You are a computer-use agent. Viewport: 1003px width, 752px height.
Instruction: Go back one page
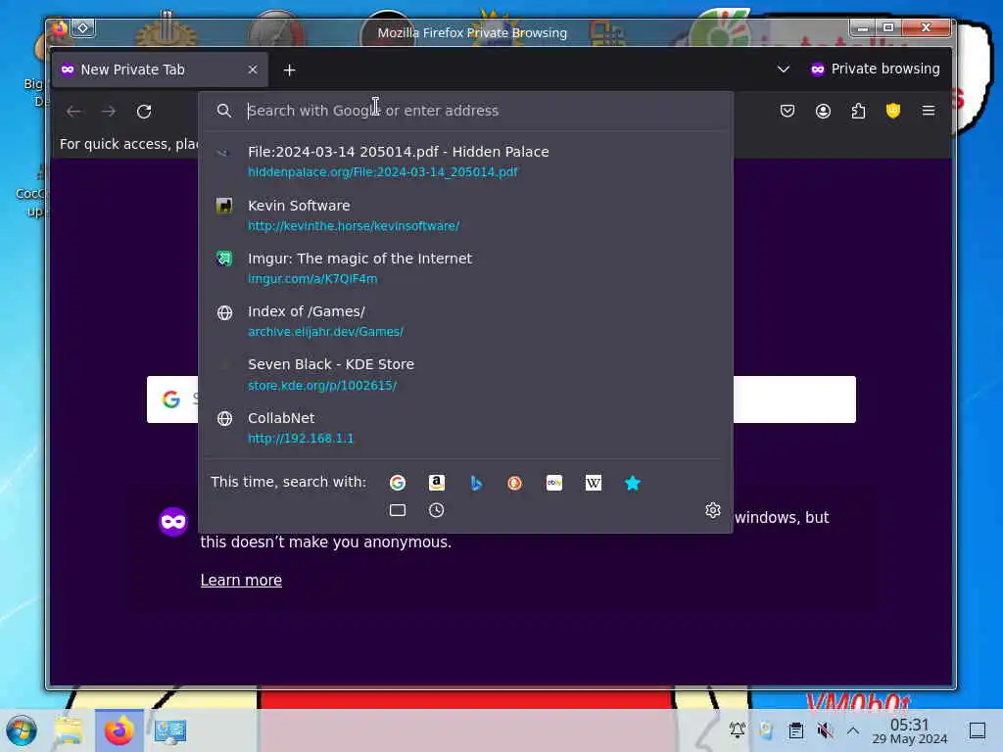[x=73, y=112]
